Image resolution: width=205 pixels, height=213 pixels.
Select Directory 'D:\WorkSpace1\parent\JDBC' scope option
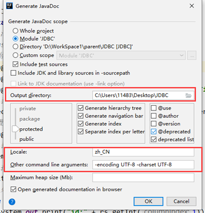click(x=15, y=47)
